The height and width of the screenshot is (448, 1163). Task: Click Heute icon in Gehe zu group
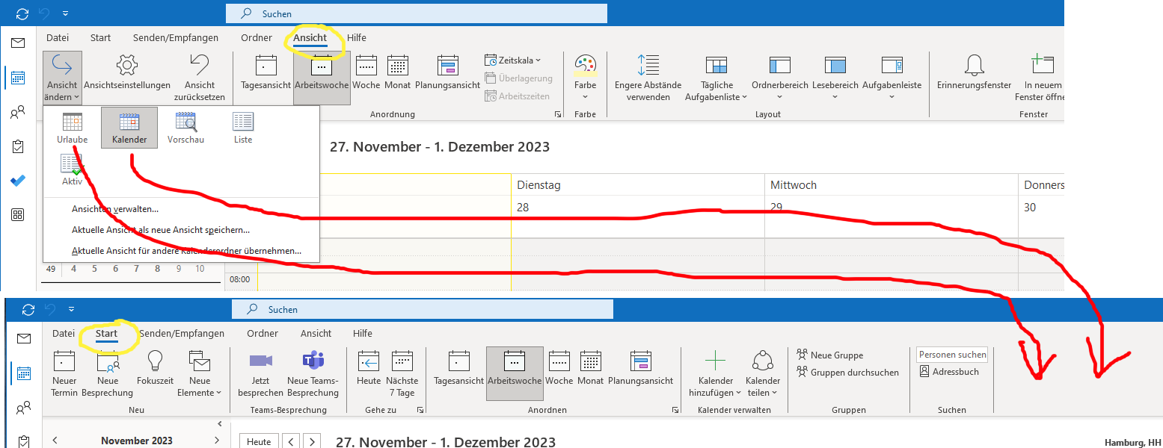pos(369,368)
